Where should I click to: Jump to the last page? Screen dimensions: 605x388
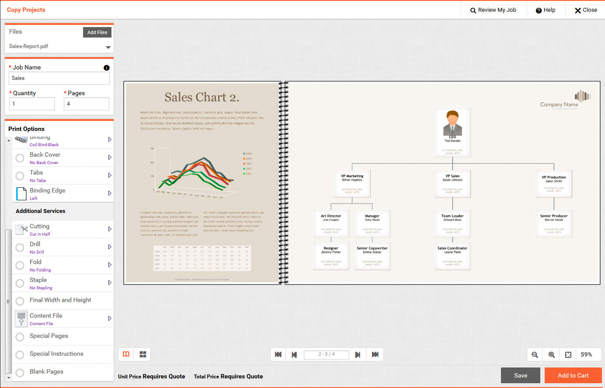pos(375,354)
